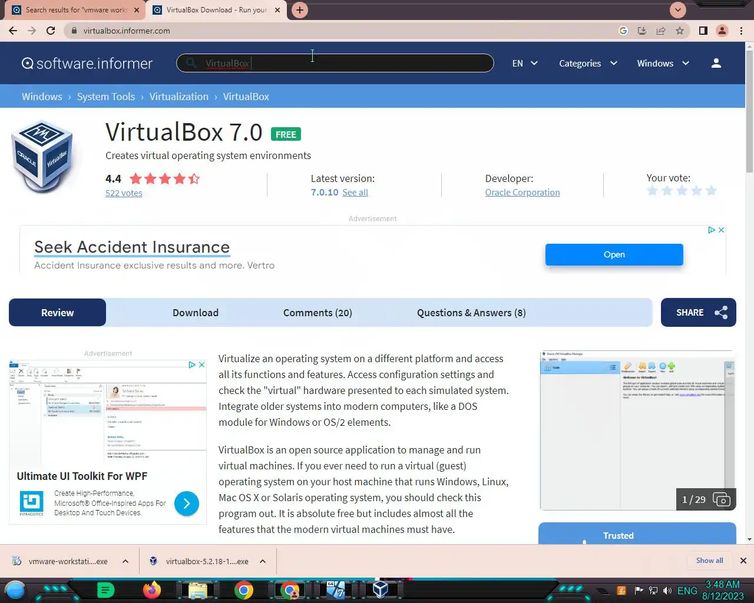Click the install app icon in address bar

pyautogui.click(x=642, y=31)
